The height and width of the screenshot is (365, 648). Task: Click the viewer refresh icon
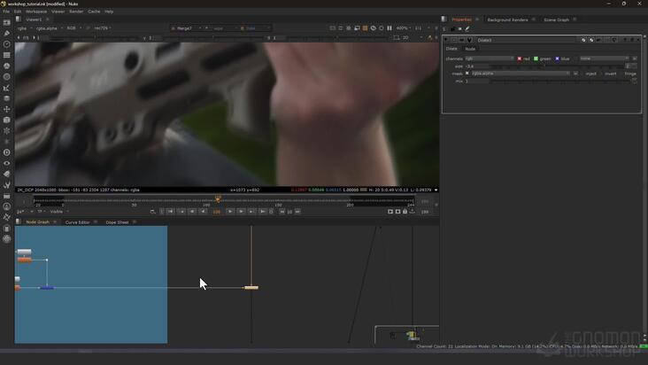point(381,28)
